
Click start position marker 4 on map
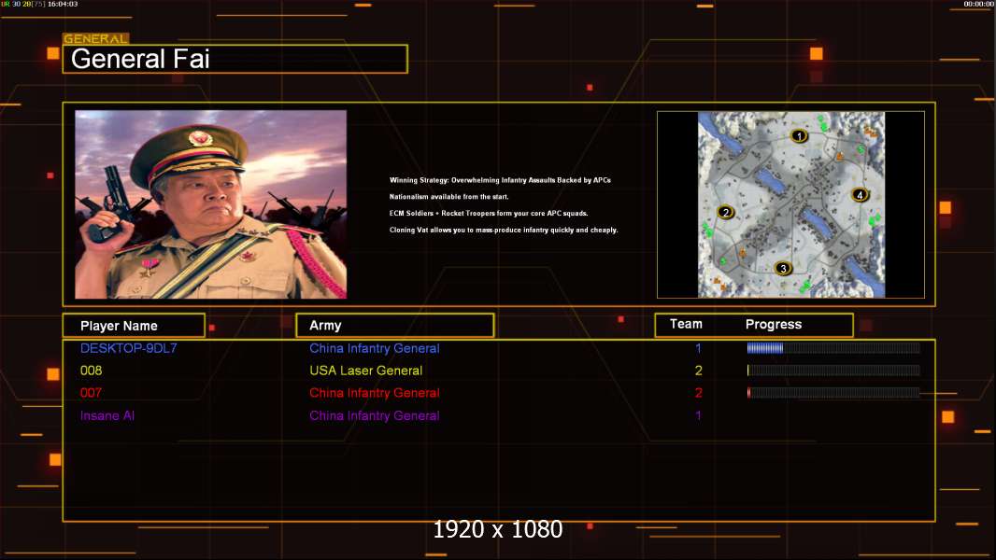click(x=861, y=195)
